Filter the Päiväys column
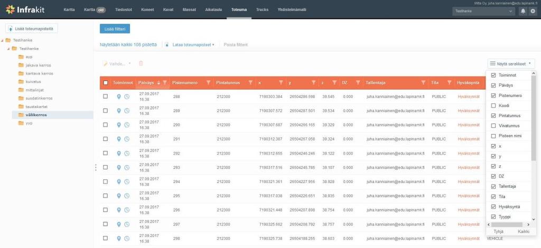This screenshot has width=541, height=248. tap(165, 83)
